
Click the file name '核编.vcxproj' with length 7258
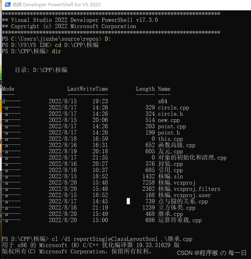(x=176, y=183)
